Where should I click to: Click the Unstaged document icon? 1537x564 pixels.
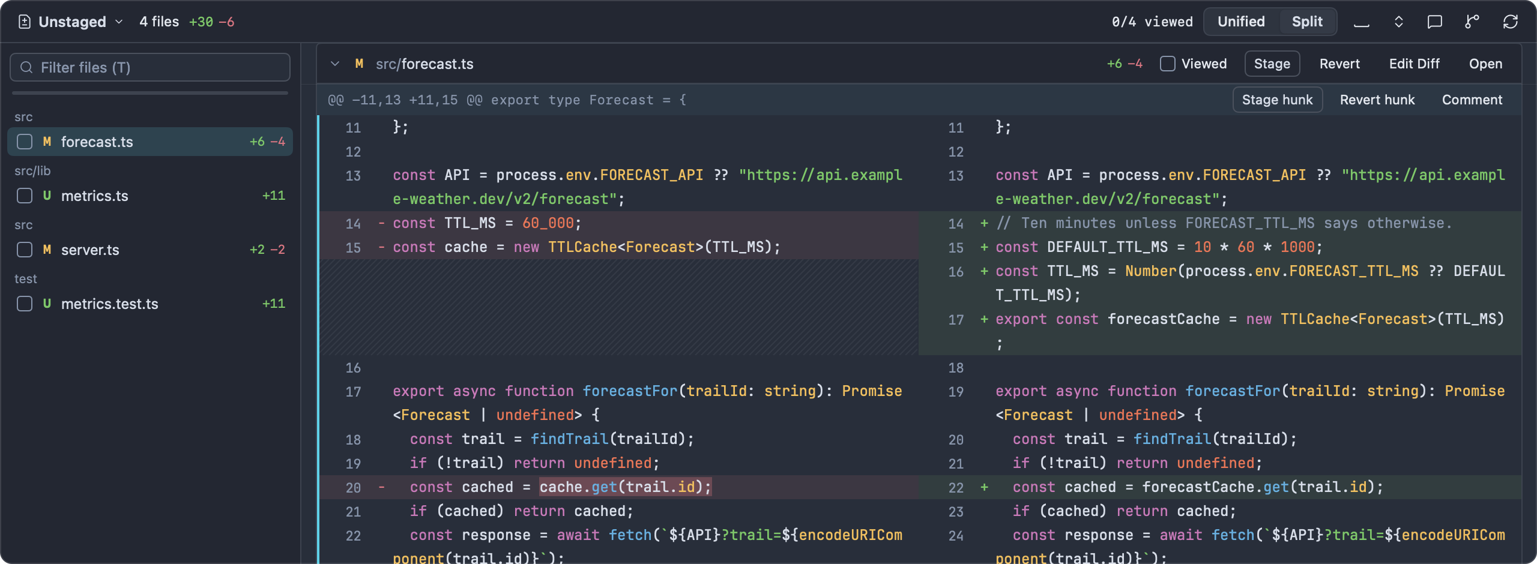pyautogui.click(x=25, y=22)
